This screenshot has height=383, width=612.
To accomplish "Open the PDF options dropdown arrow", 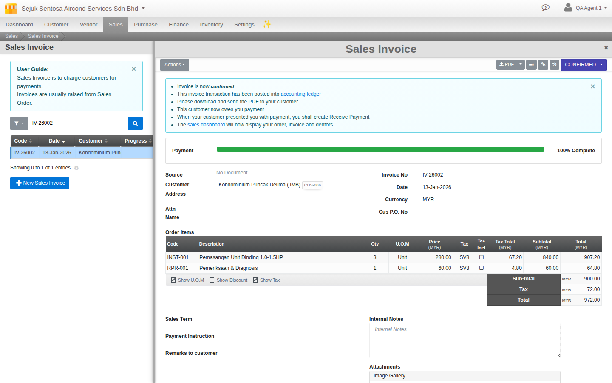I will coord(521,65).
